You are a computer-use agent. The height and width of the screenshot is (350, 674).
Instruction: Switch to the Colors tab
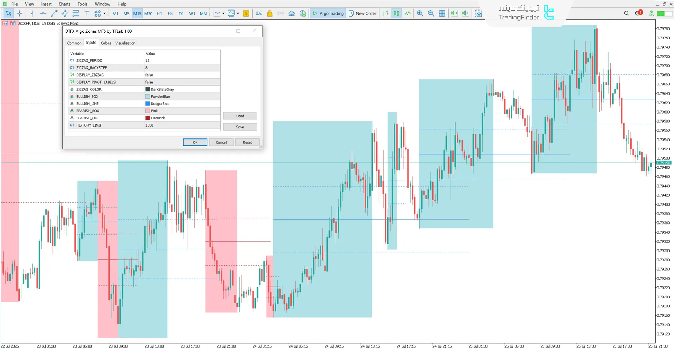pos(106,43)
